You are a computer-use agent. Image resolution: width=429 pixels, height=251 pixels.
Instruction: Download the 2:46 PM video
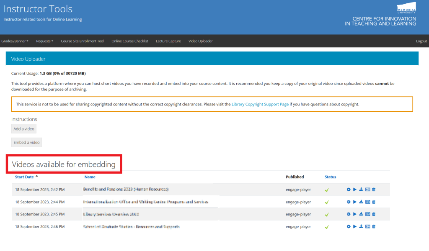pyautogui.click(x=361, y=226)
